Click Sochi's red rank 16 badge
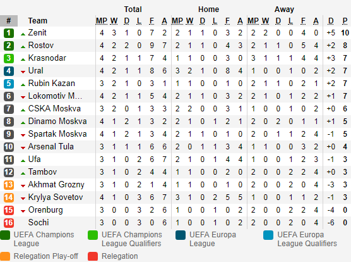Screen dimensions: 351x262 click(x=9, y=223)
